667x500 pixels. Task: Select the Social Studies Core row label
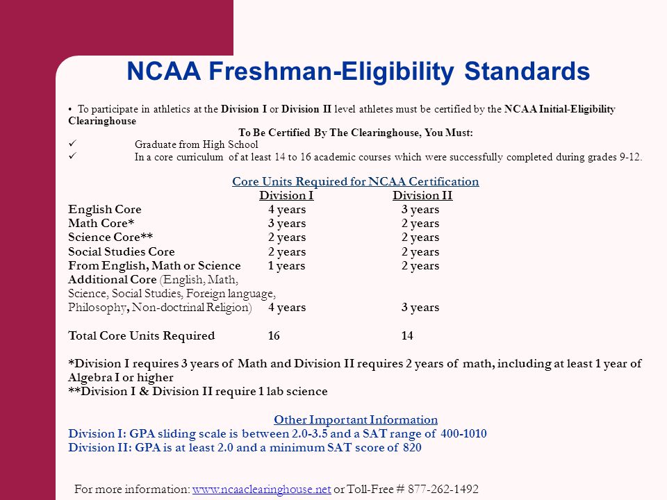click(x=121, y=251)
